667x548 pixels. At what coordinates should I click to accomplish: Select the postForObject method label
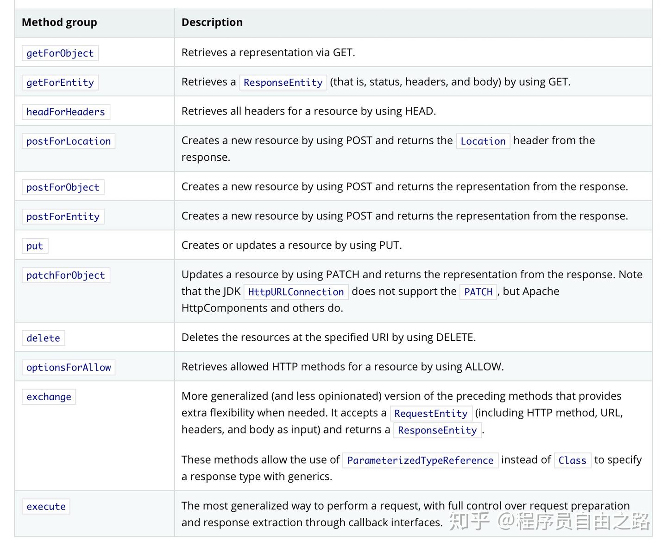point(63,187)
